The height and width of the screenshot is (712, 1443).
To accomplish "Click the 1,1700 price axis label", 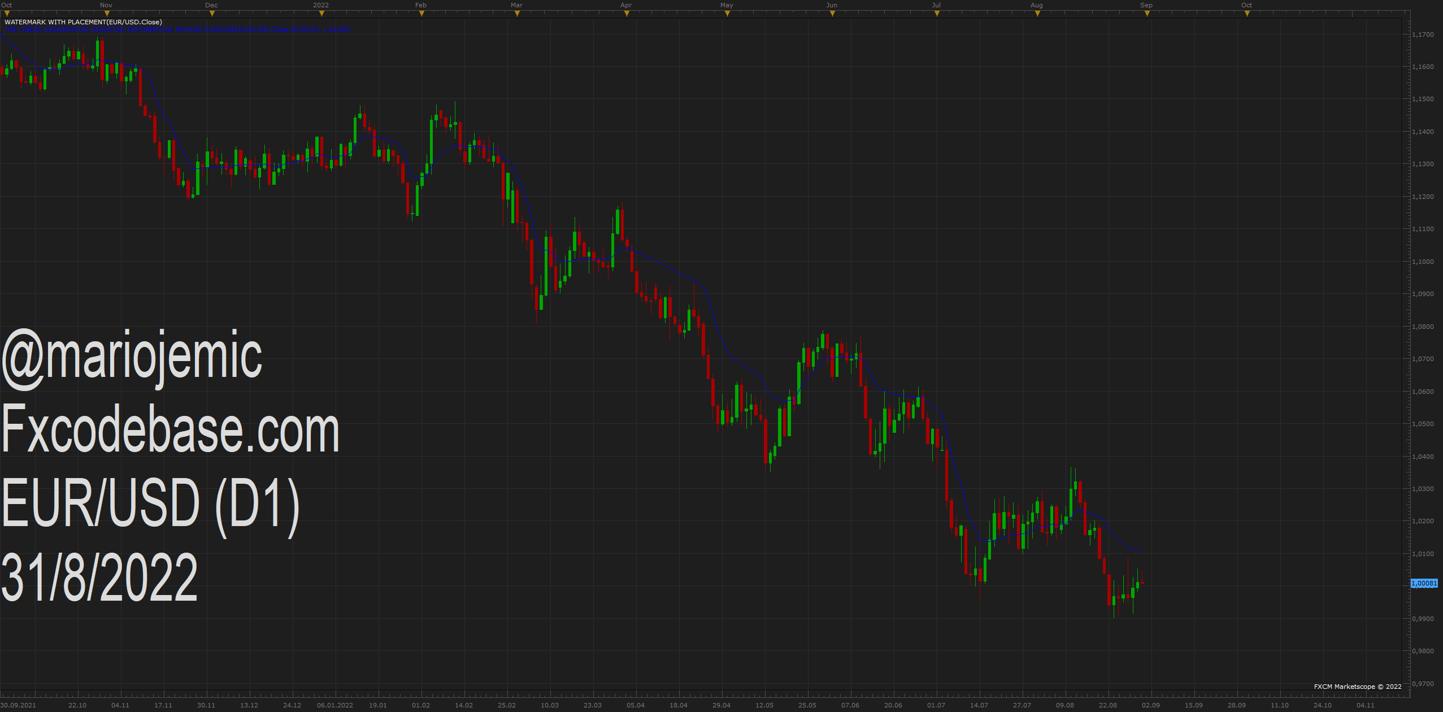I will [1423, 34].
